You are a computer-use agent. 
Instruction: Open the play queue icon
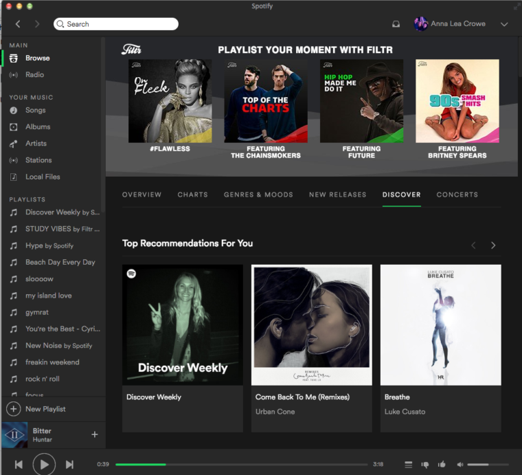pyautogui.click(x=409, y=464)
